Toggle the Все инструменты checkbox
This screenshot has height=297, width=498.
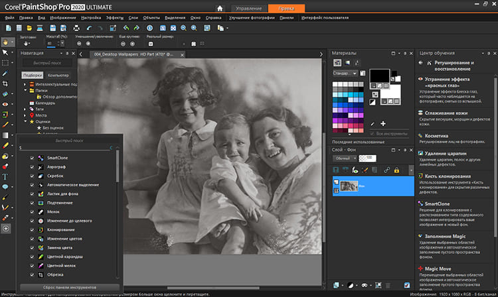(x=373, y=134)
